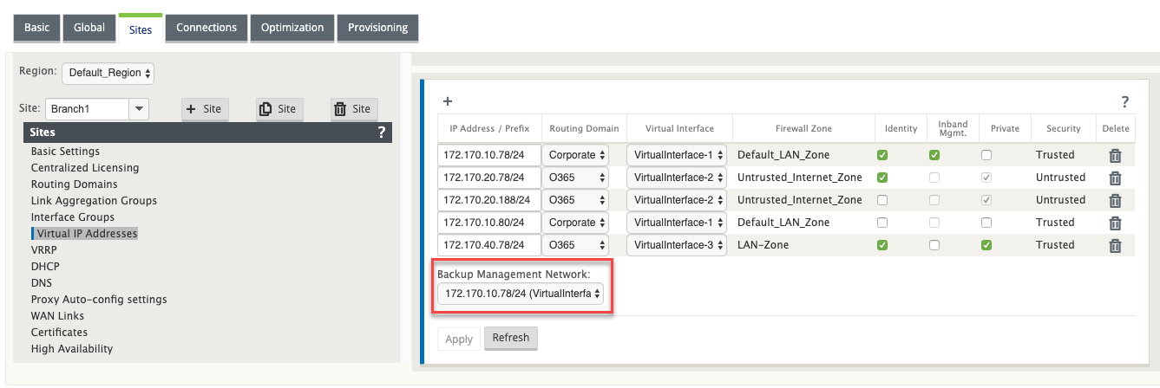Open DNS section
The image size is (1160, 388).
(x=41, y=283)
